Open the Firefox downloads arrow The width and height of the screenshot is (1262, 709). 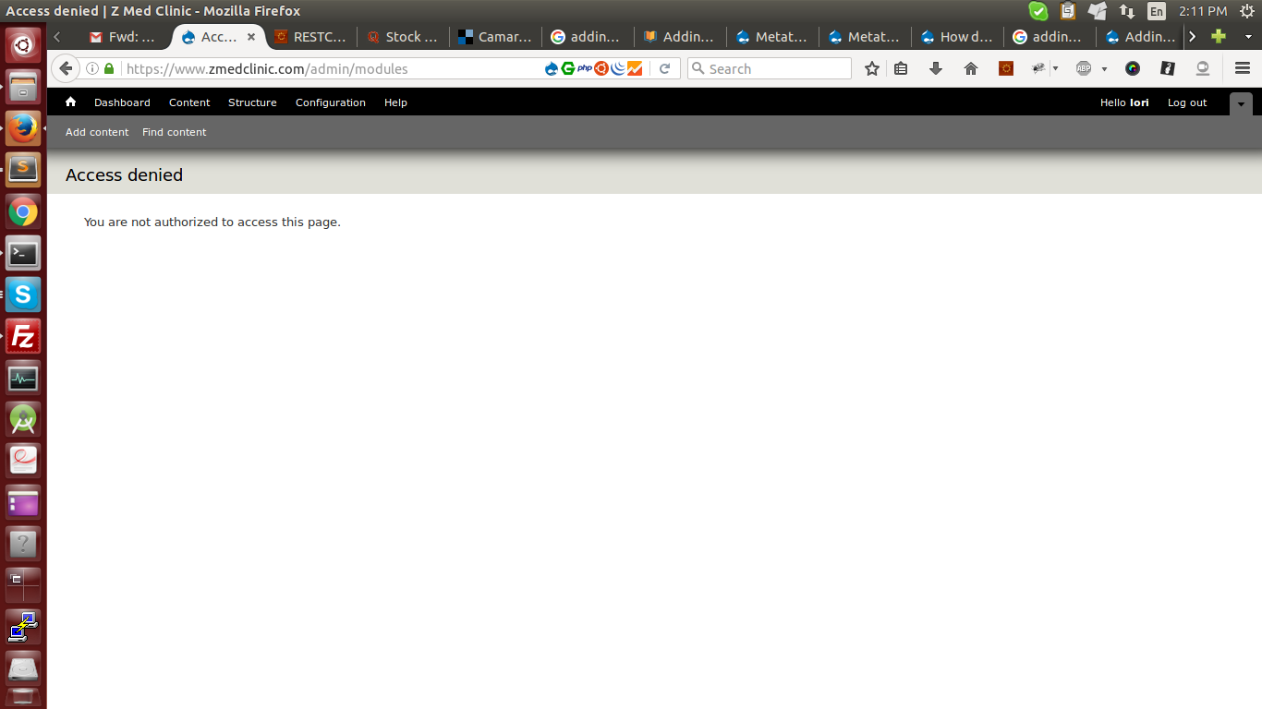935,68
